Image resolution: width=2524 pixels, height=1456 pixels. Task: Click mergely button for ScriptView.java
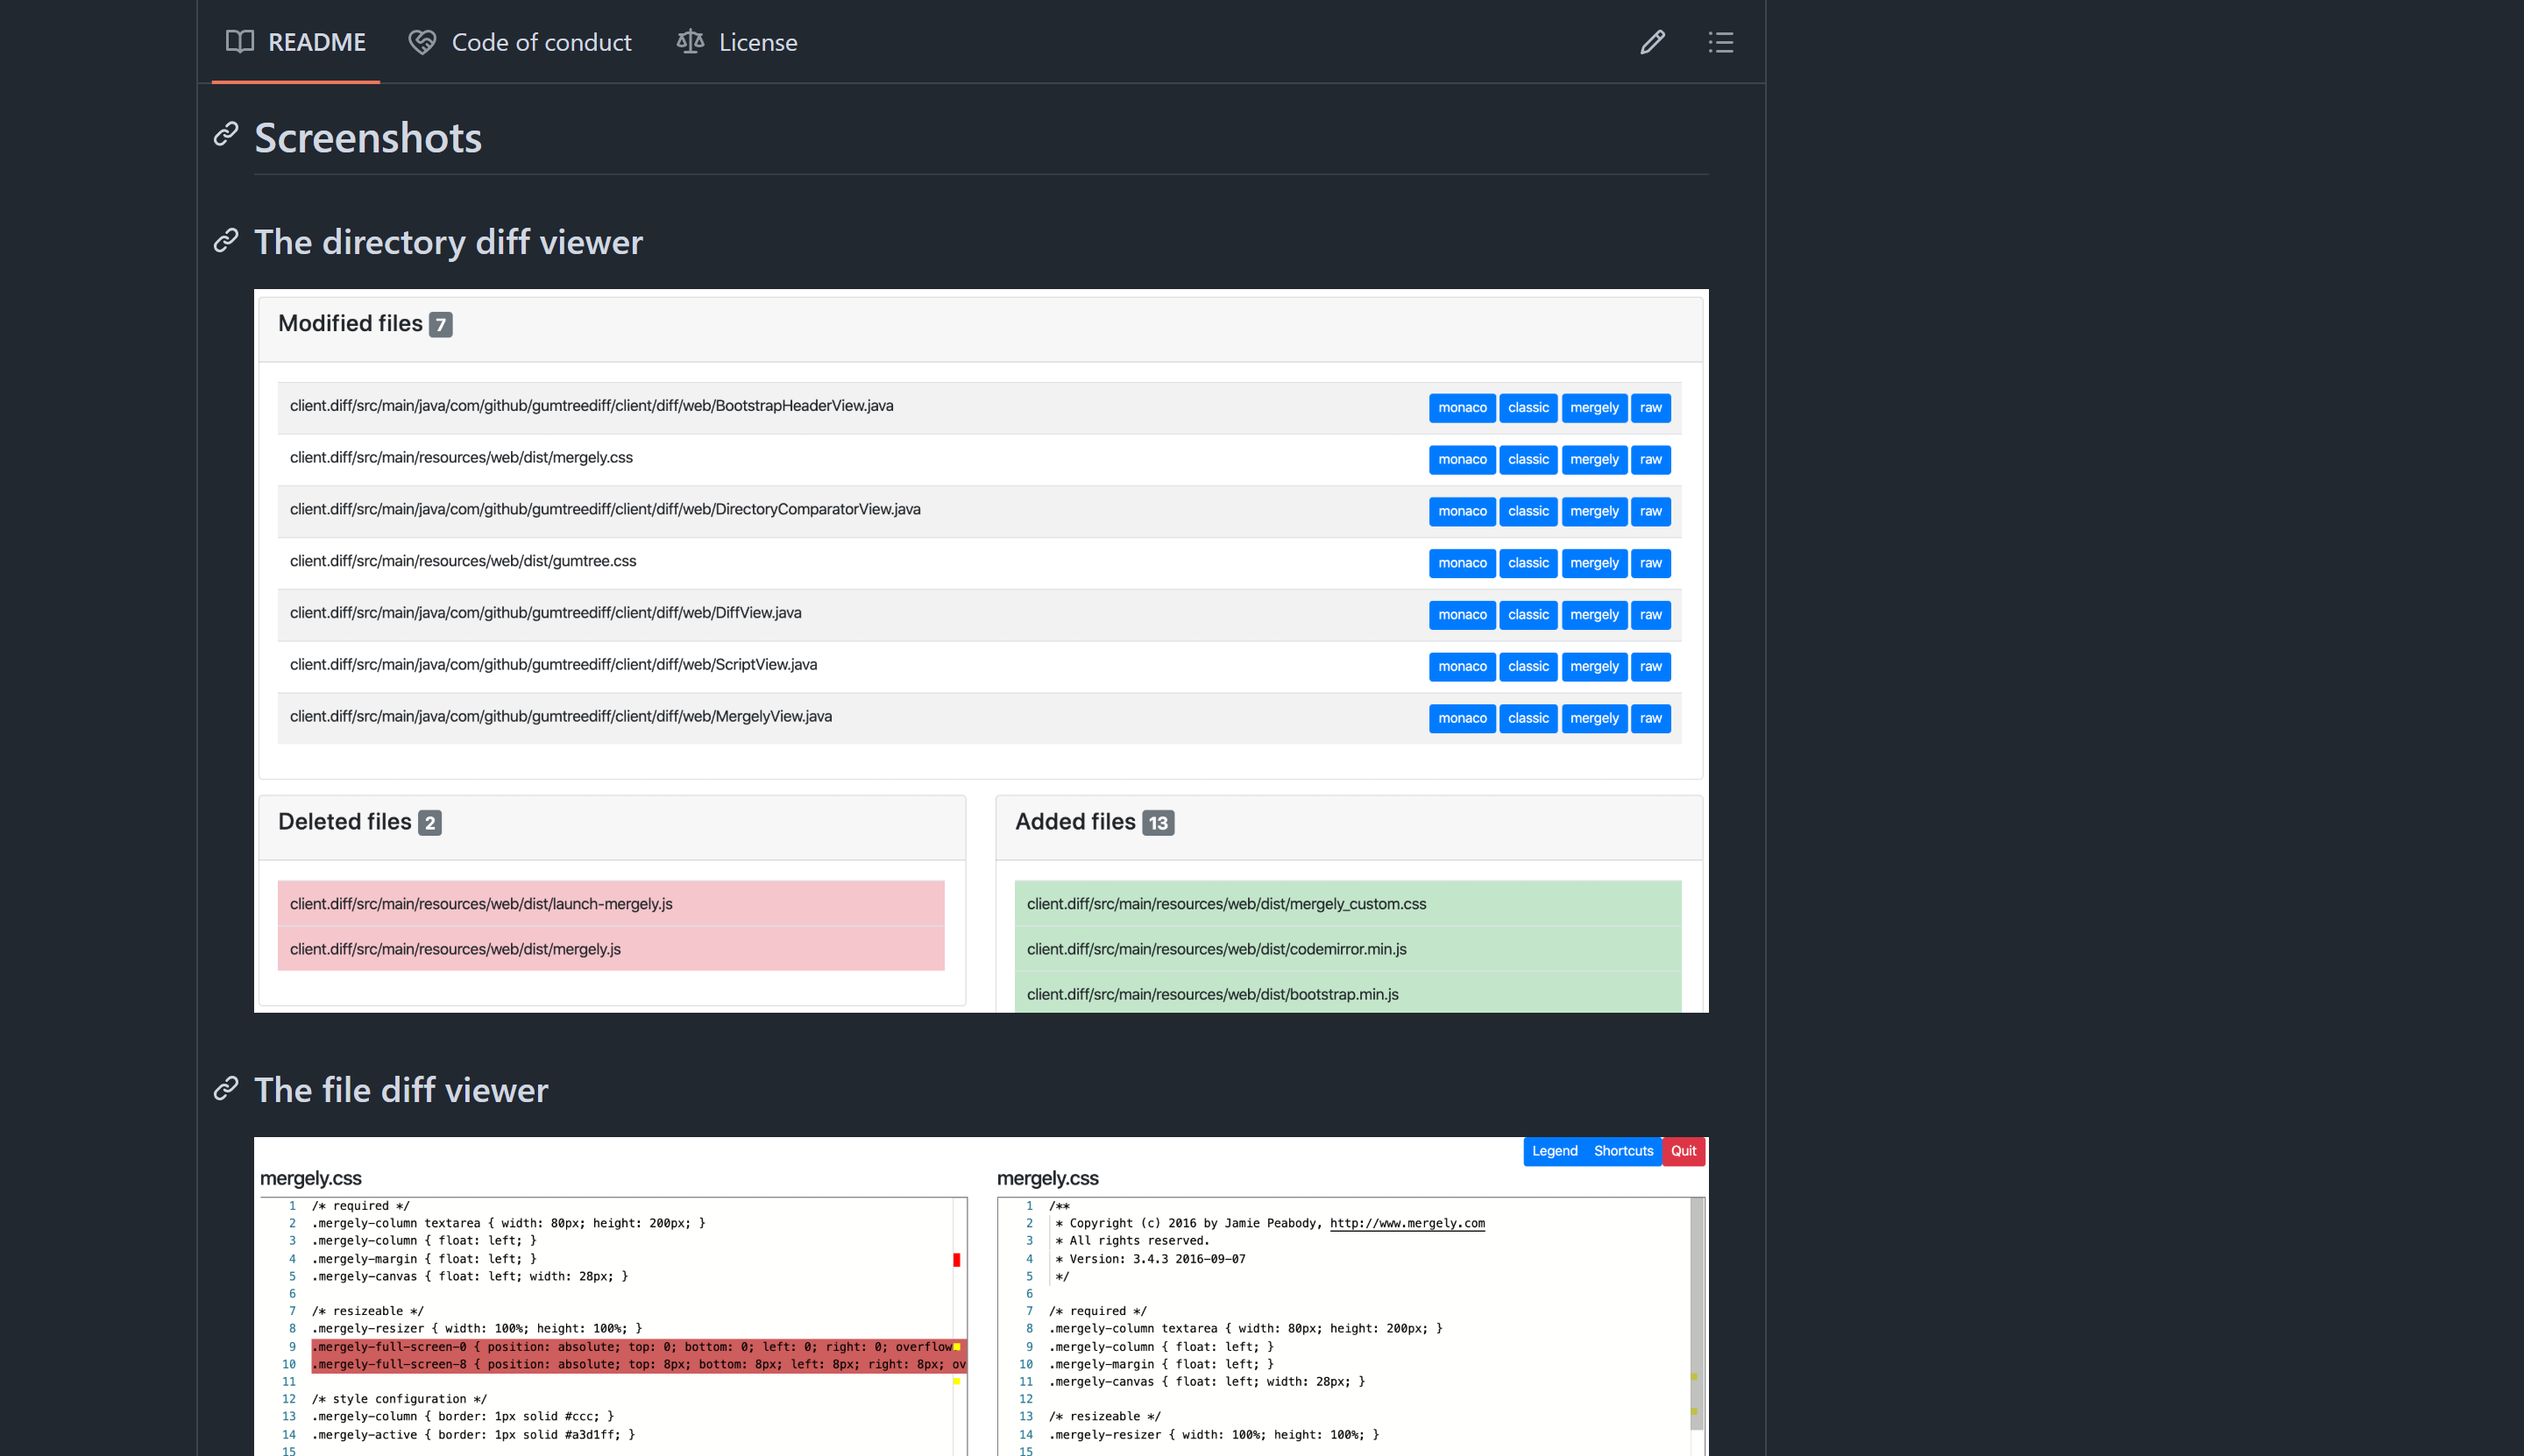click(x=1593, y=666)
